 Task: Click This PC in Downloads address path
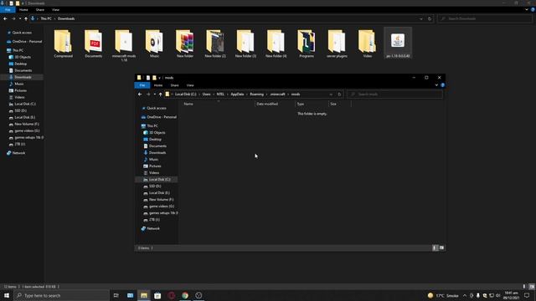pos(46,18)
